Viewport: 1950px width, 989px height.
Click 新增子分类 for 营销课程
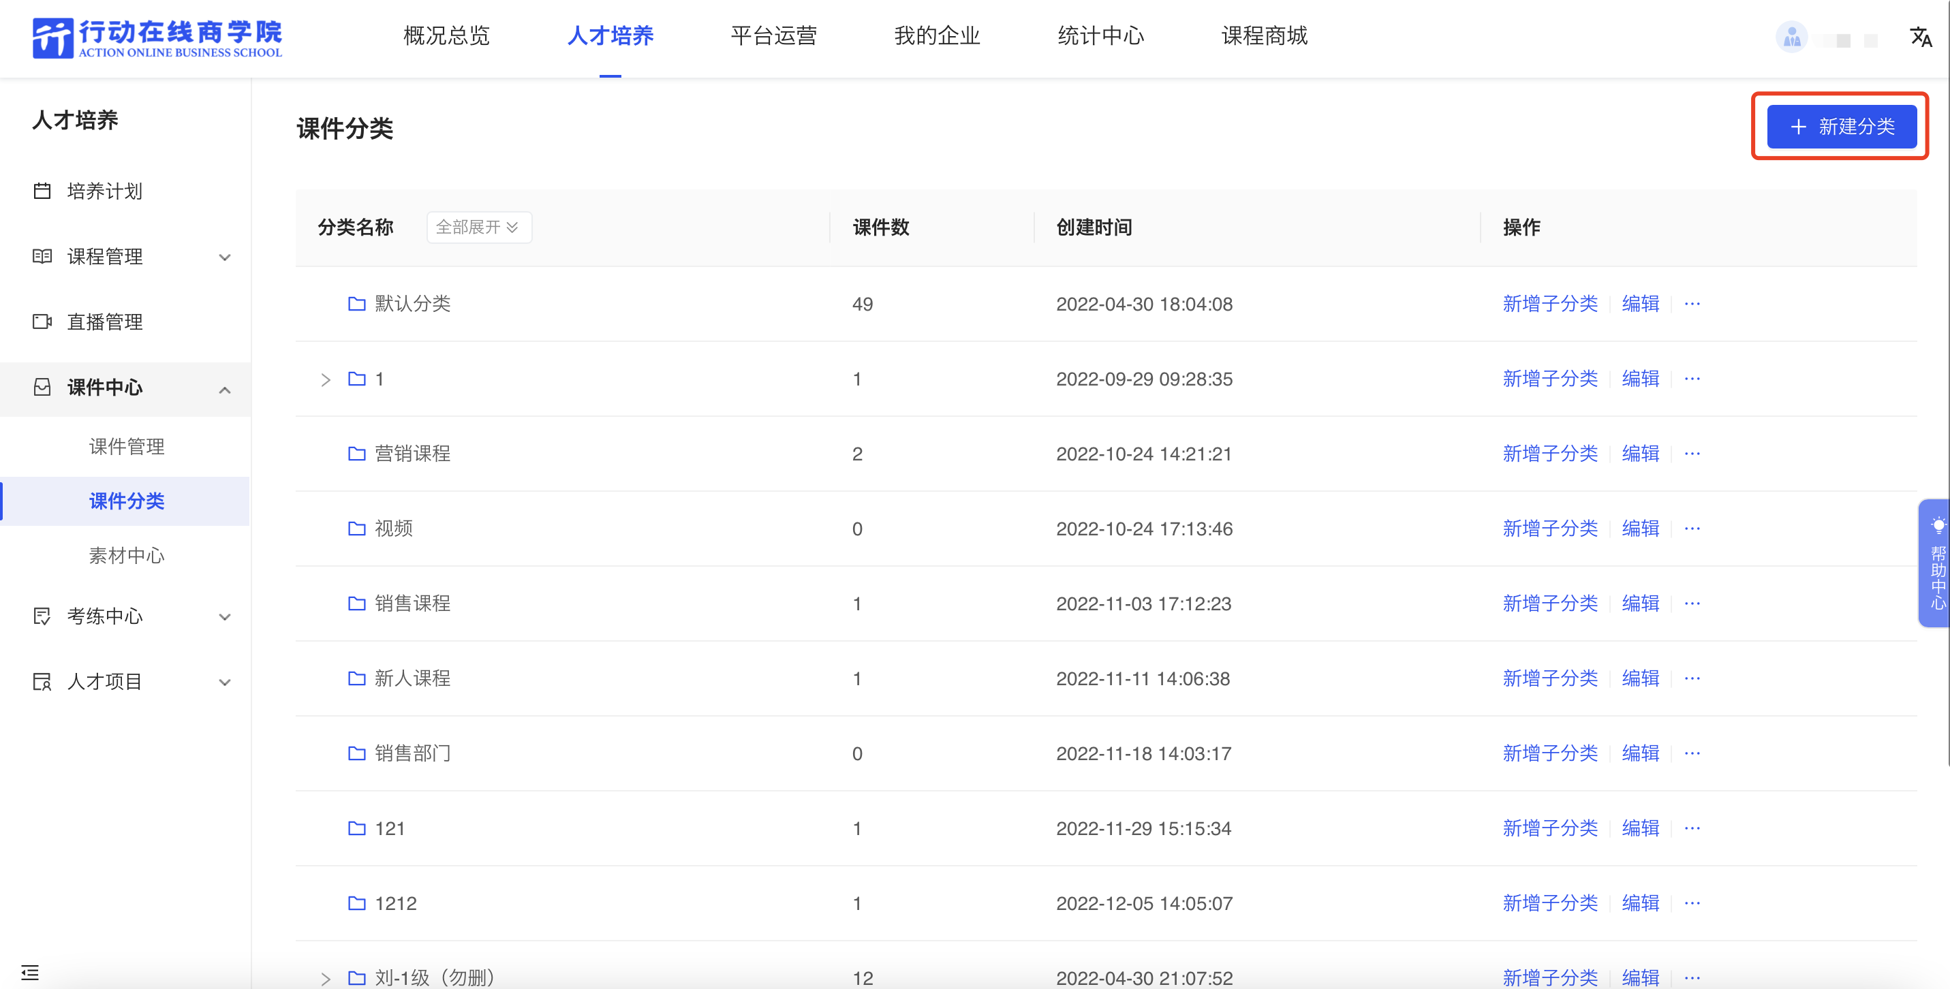(x=1549, y=453)
